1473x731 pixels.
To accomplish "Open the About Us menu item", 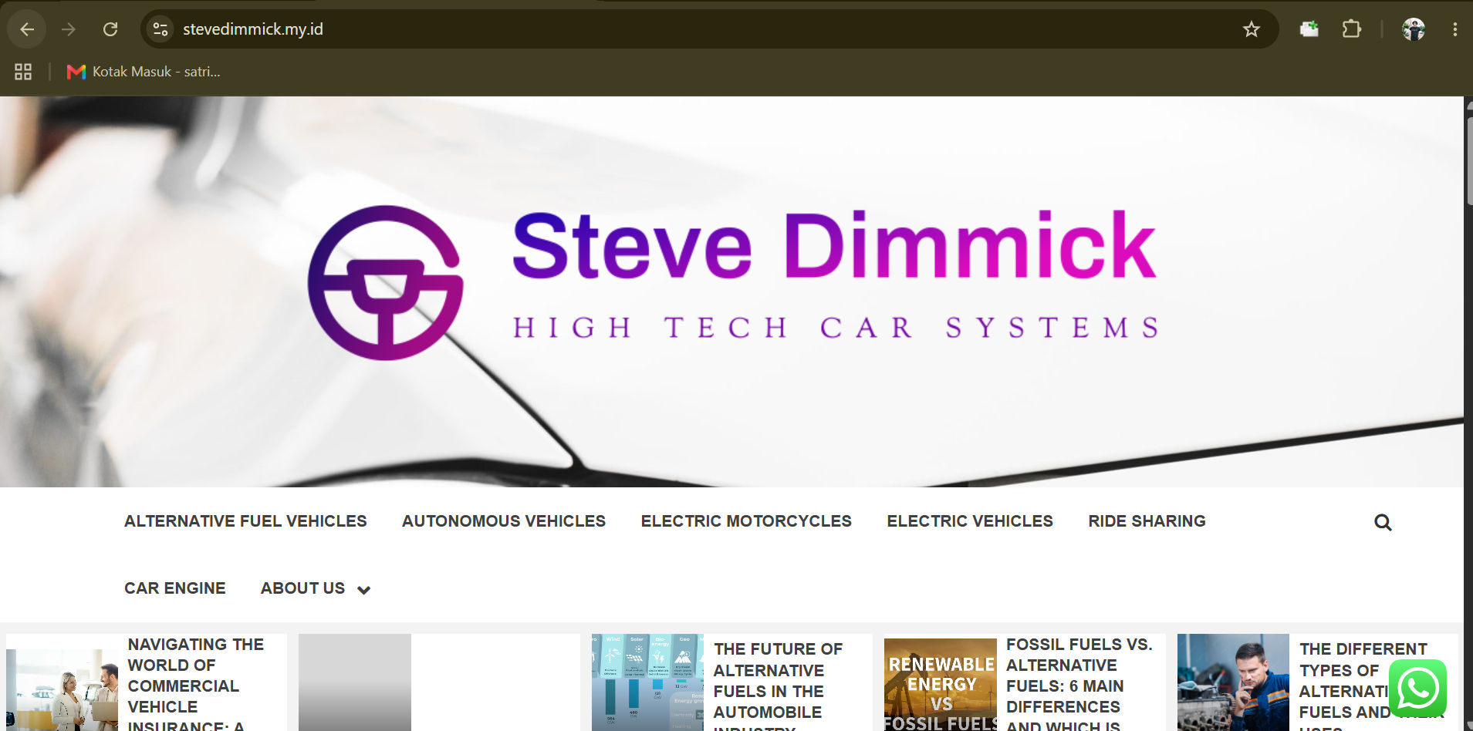I will click(302, 588).
